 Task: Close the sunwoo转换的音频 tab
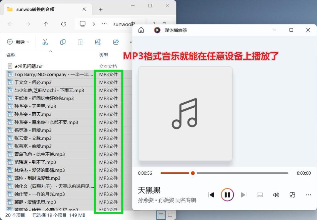pyautogui.click(x=84, y=9)
